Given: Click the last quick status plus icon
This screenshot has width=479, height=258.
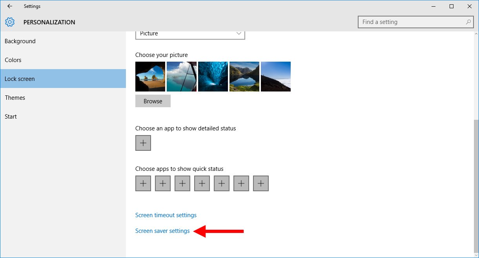Looking at the screenshot, I should 260,183.
